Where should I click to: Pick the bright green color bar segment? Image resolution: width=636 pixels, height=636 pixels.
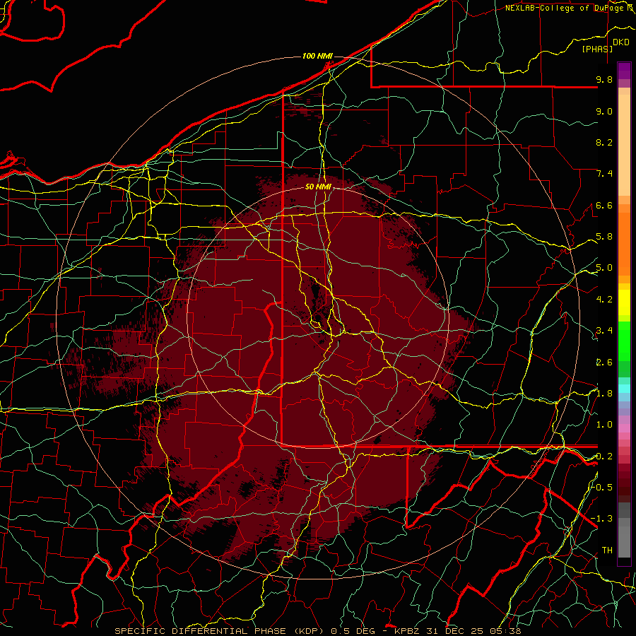(x=624, y=341)
